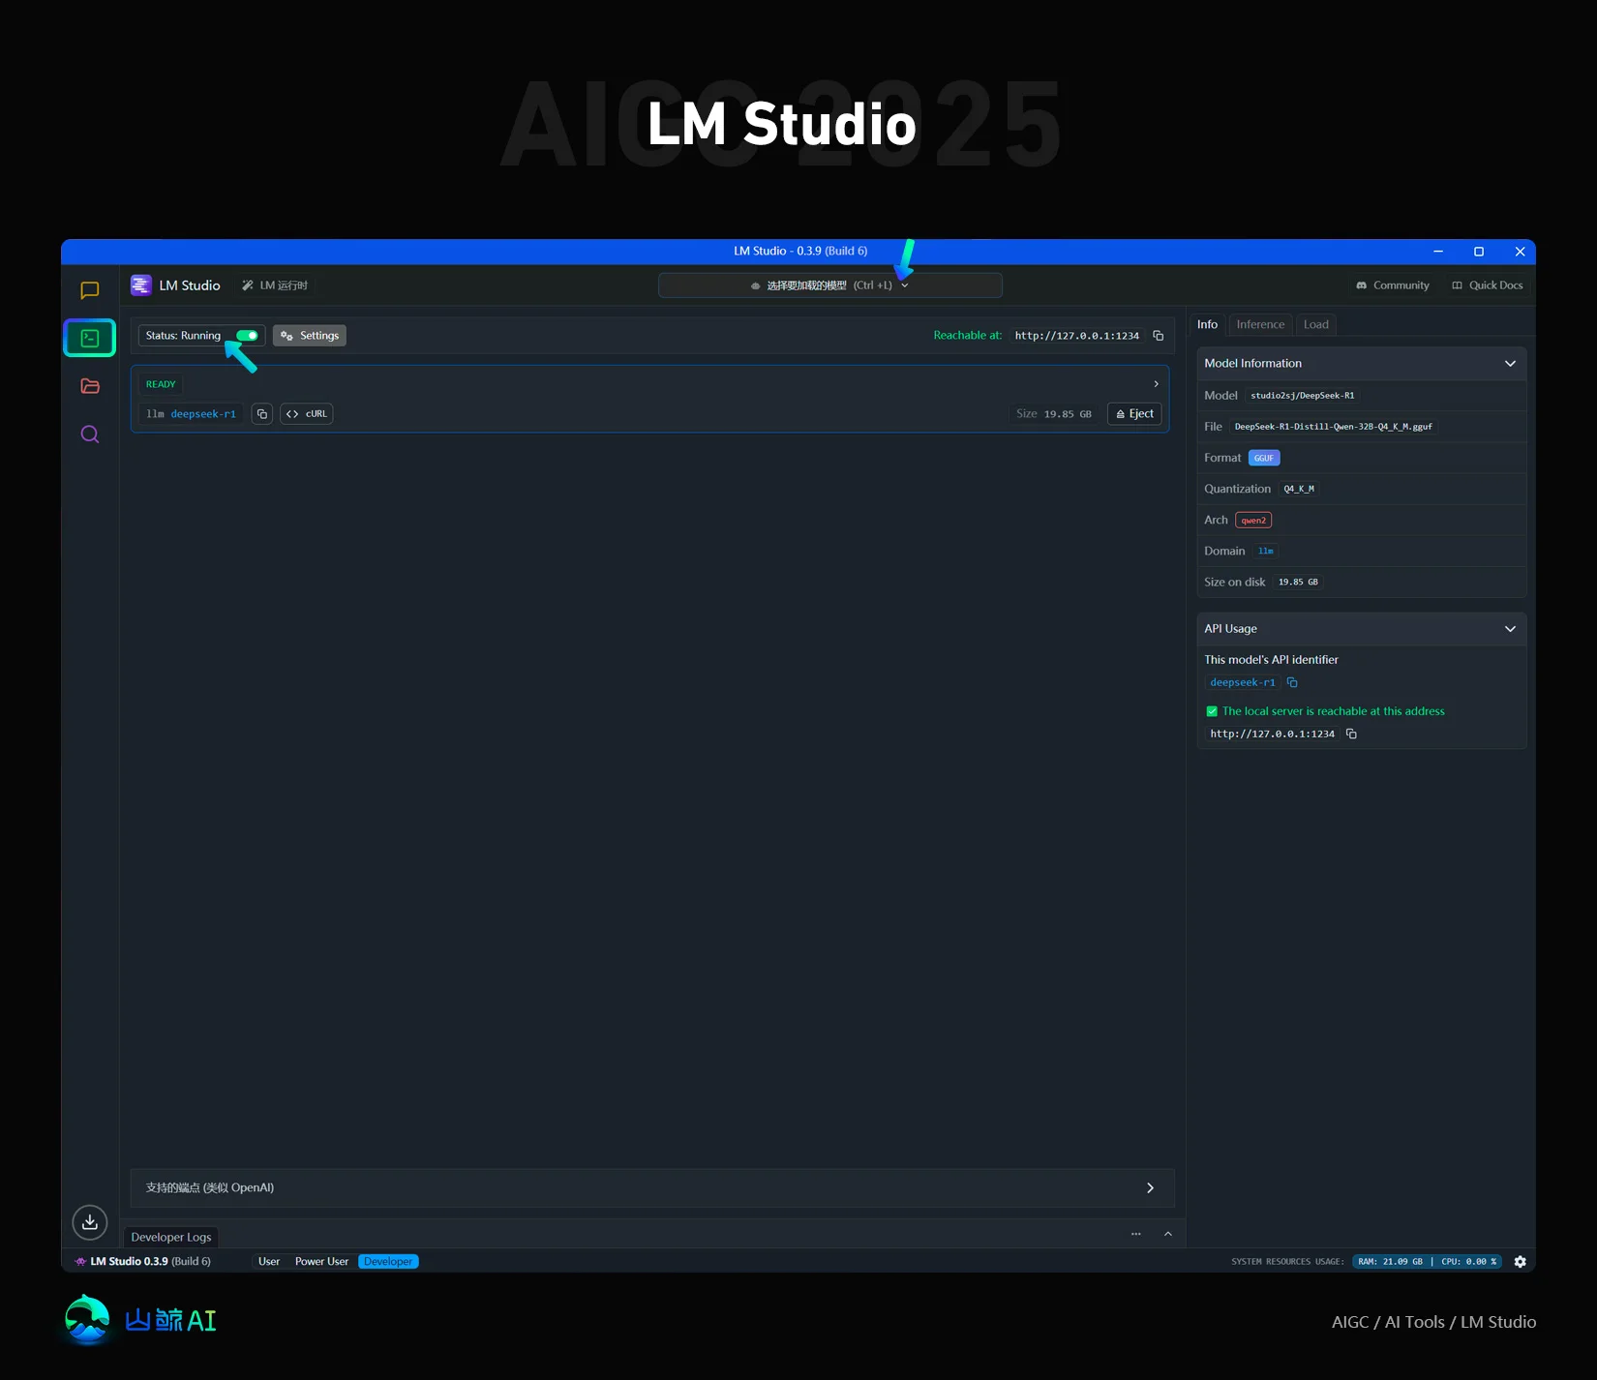Copy the API identifier deepseek-r1
The width and height of the screenshot is (1597, 1380).
point(1292,683)
